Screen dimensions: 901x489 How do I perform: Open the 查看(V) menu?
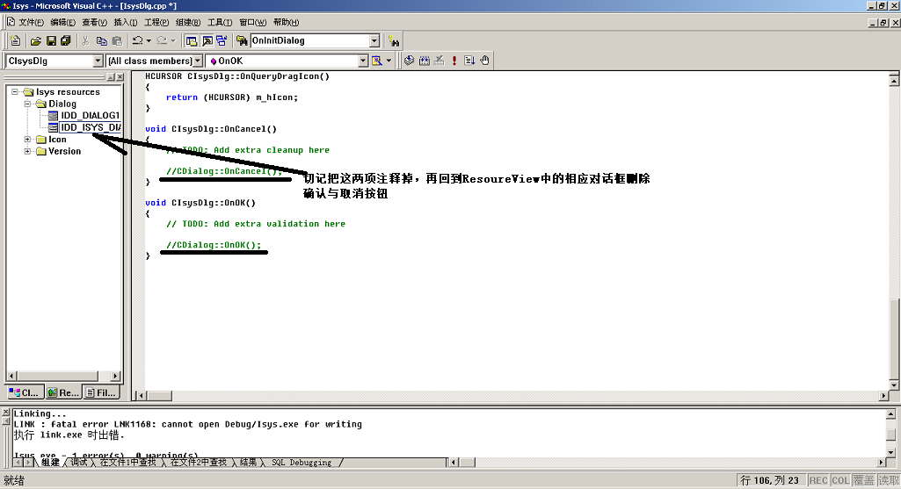point(94,22)
